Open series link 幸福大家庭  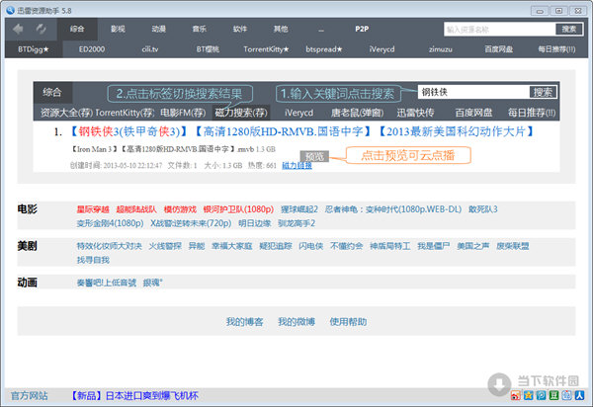tap(232, 246)
